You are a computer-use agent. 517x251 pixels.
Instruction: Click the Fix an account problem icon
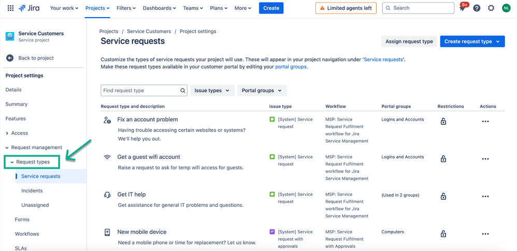pyautogui.click(x=107, y=120)
